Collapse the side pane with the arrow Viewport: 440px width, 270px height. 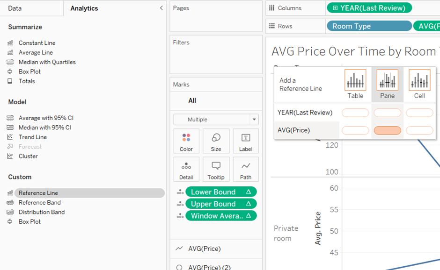pyautogui.click(x=161, y=8)
